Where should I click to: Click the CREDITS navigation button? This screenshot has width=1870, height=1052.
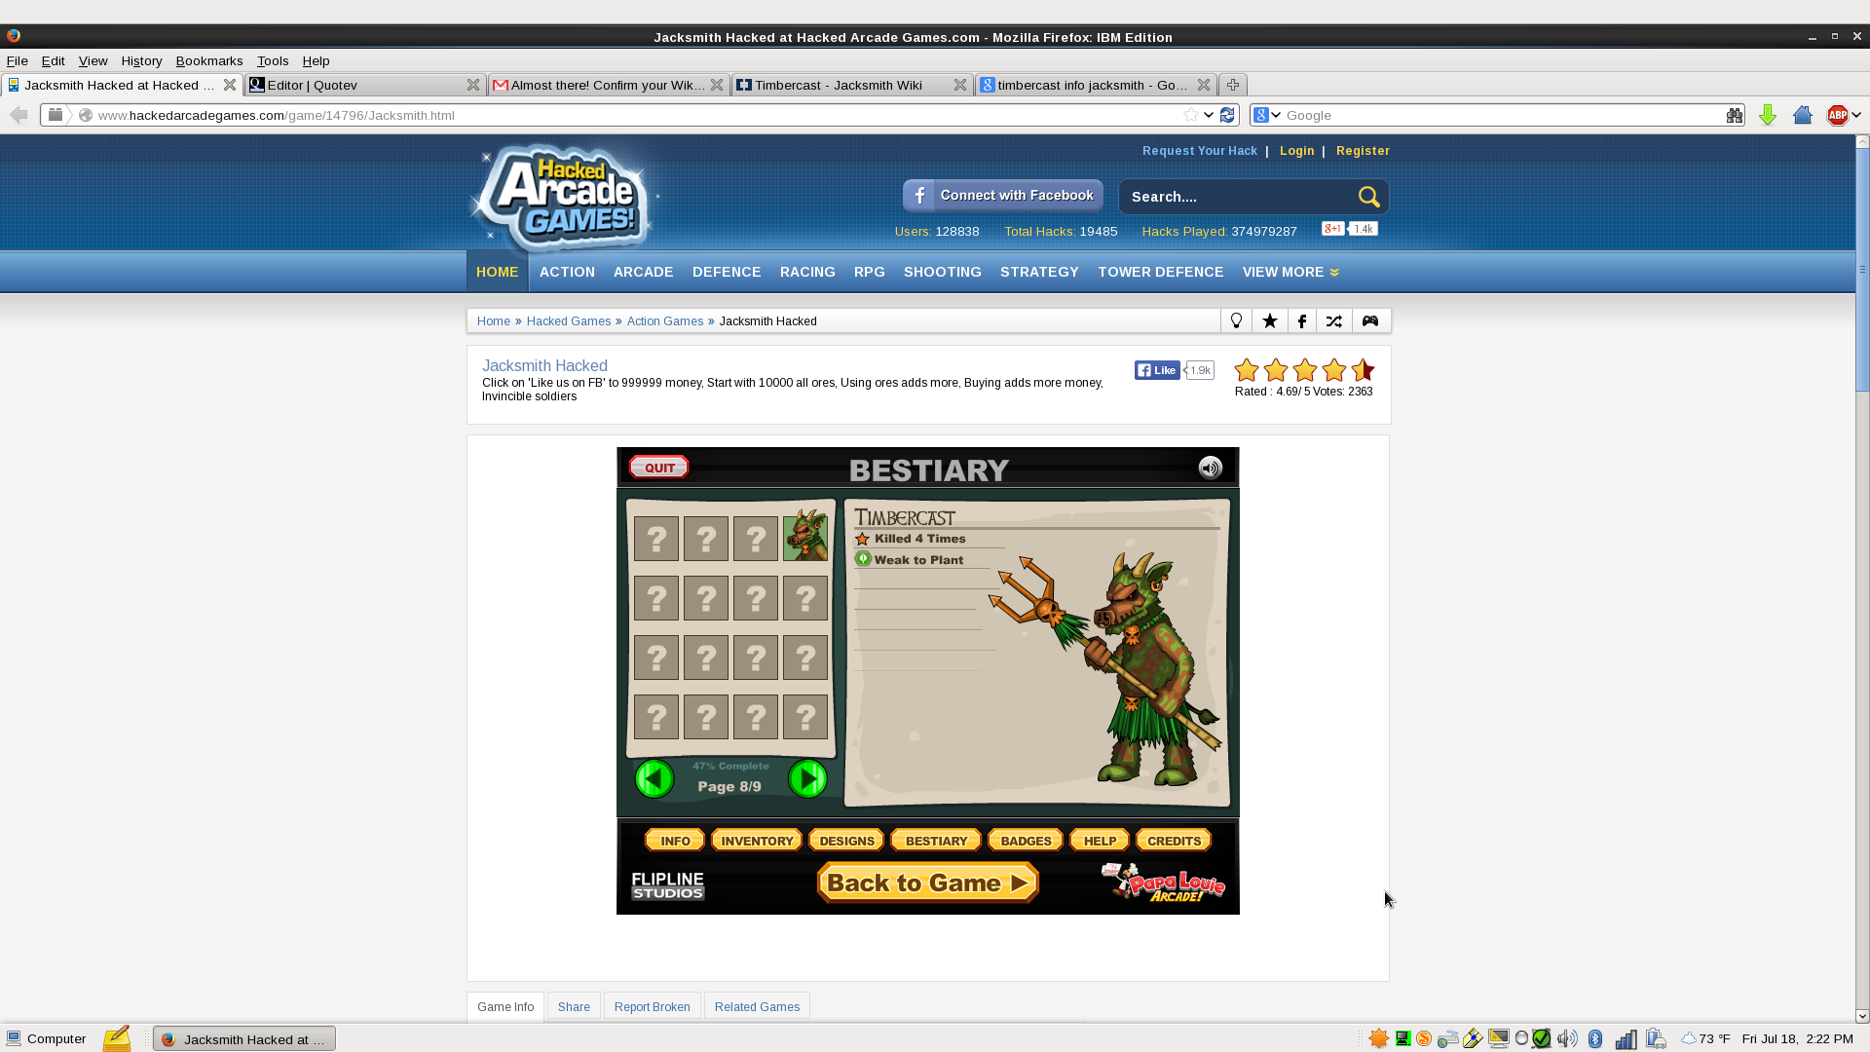[1174, 840]
